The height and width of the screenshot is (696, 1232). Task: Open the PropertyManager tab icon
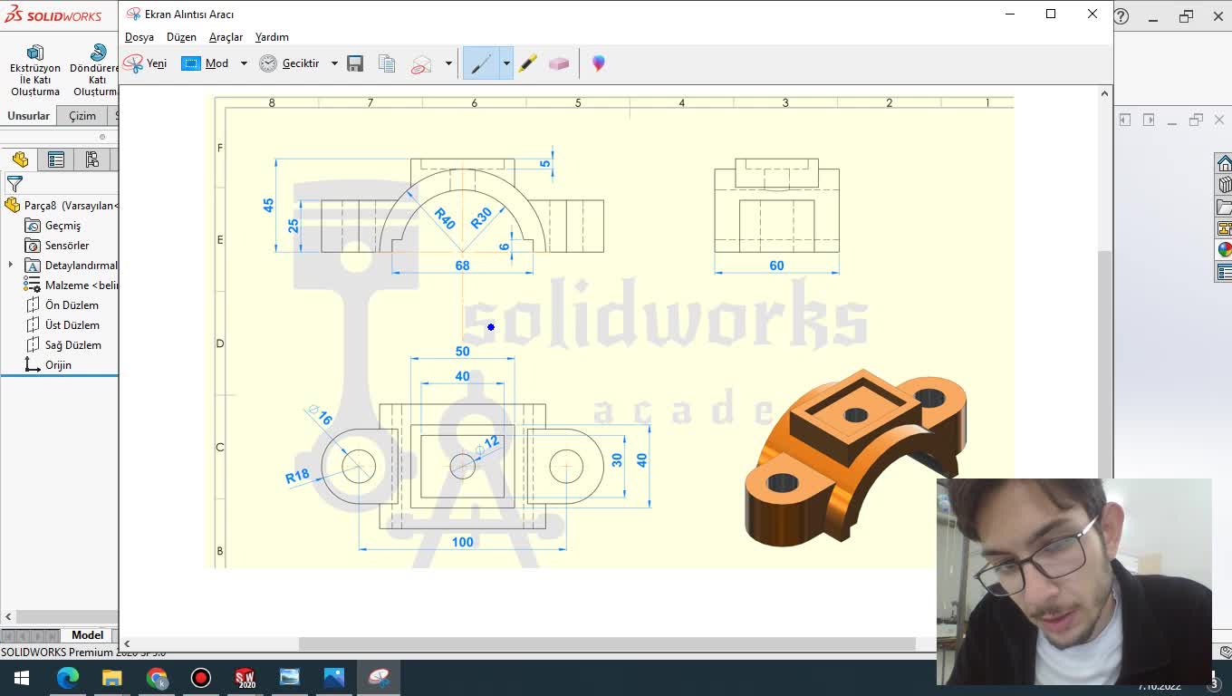pos(56,159)
